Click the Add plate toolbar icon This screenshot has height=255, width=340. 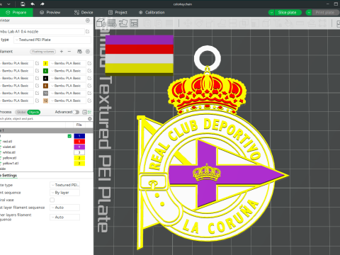(x=112, y=23)
